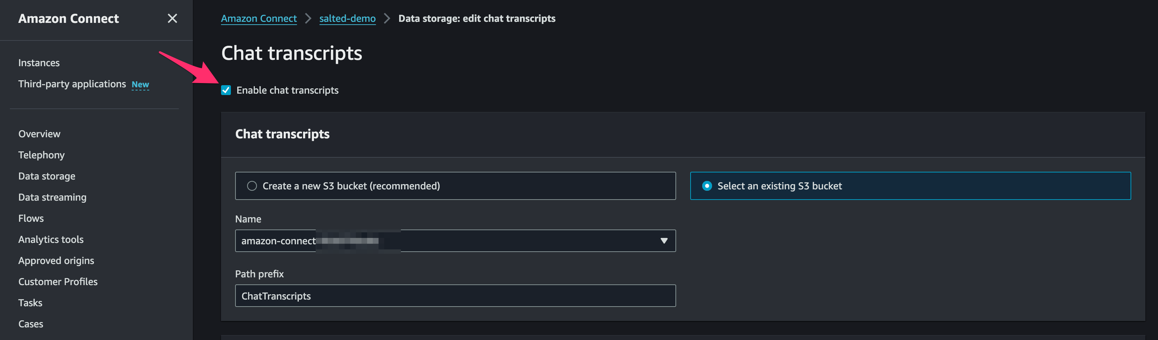Select Flows in the sidebar
The height and width of the screenshot is (340, 1158).
coord(31,219)
